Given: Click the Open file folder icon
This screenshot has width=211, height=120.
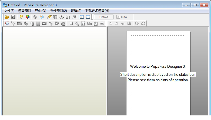Looking at the screenshot, I should coord(7,17).
